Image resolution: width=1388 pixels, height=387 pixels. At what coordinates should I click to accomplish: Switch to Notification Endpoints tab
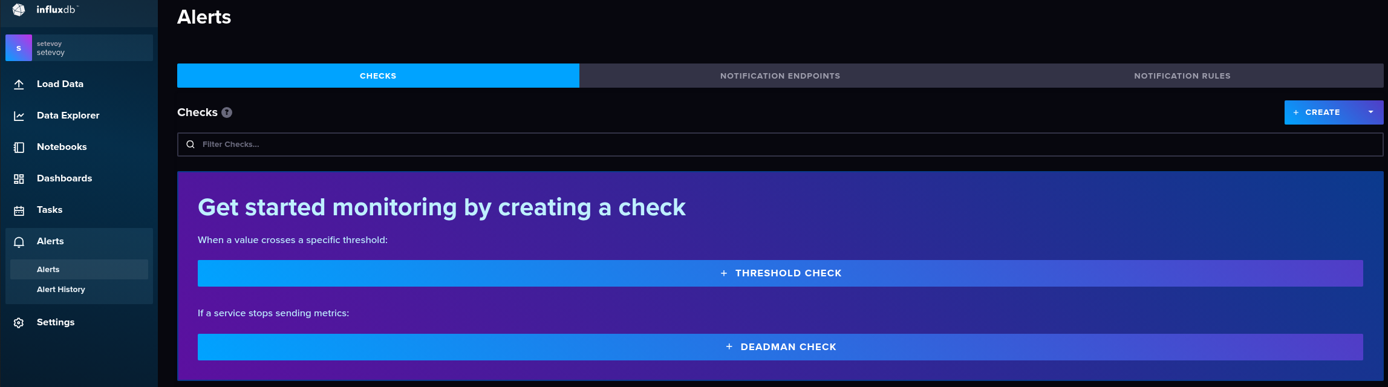(x=780, y=76)
